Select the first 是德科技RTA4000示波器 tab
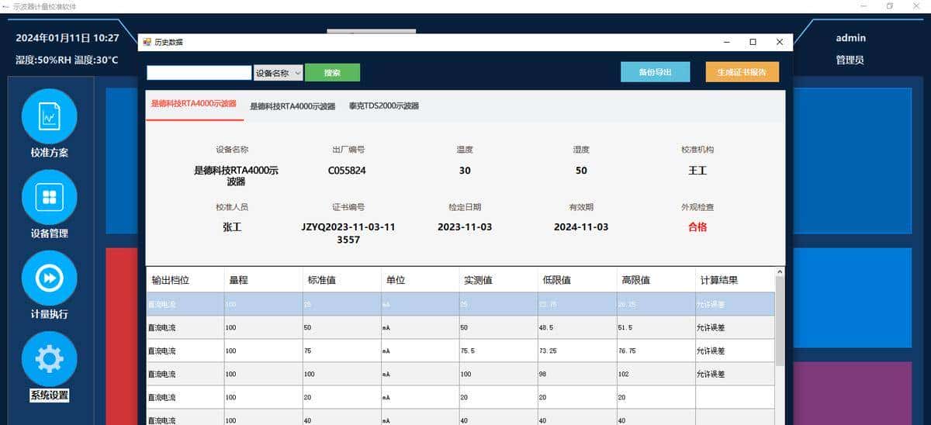The image size is (931, 425). [193, 105]
